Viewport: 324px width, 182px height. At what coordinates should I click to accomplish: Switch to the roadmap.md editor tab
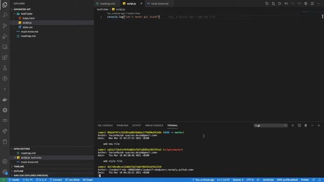coord(107,4)
